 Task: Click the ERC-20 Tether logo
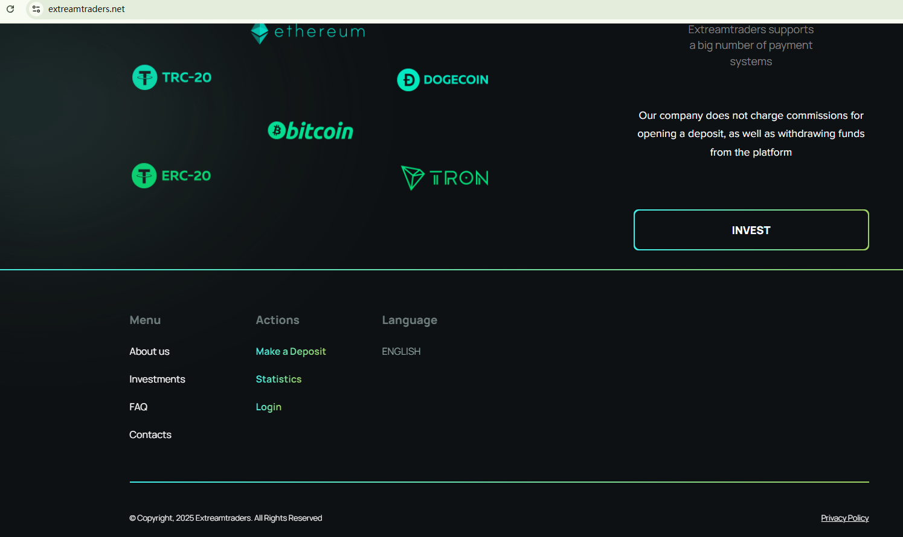pyautogui.click(x=172, y=176)
